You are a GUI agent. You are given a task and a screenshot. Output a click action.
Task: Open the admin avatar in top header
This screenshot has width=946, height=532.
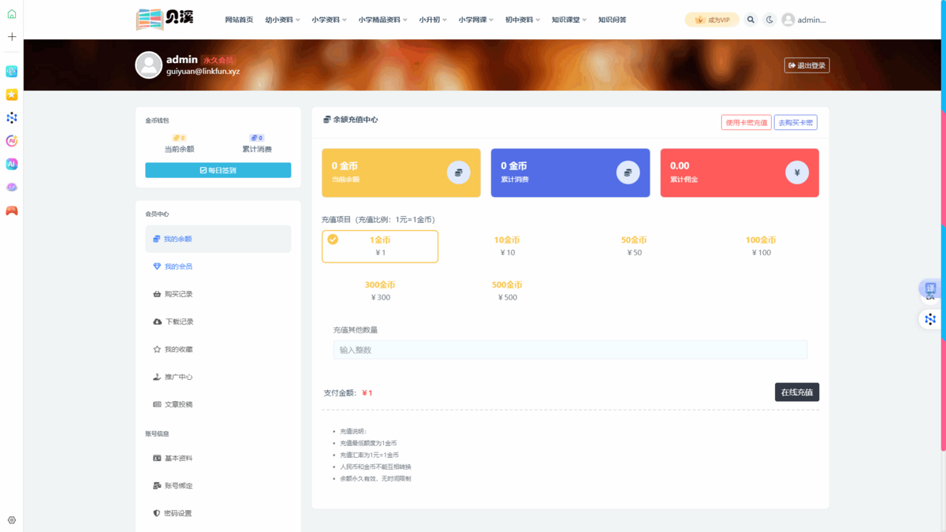point(788,20)
